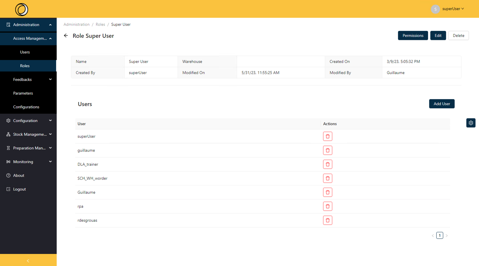Delete superUser from the role users list

(x=327, y=136)
